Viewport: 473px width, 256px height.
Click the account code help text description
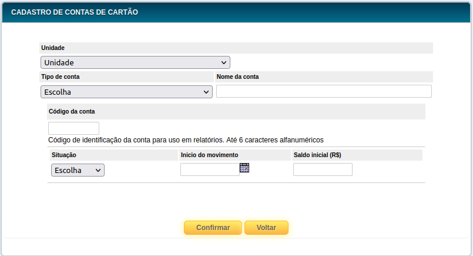click(186, 140)
